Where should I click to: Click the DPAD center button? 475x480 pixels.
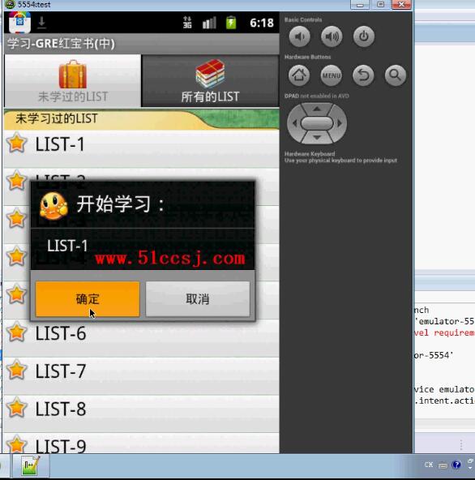click(x=317, y=123)
